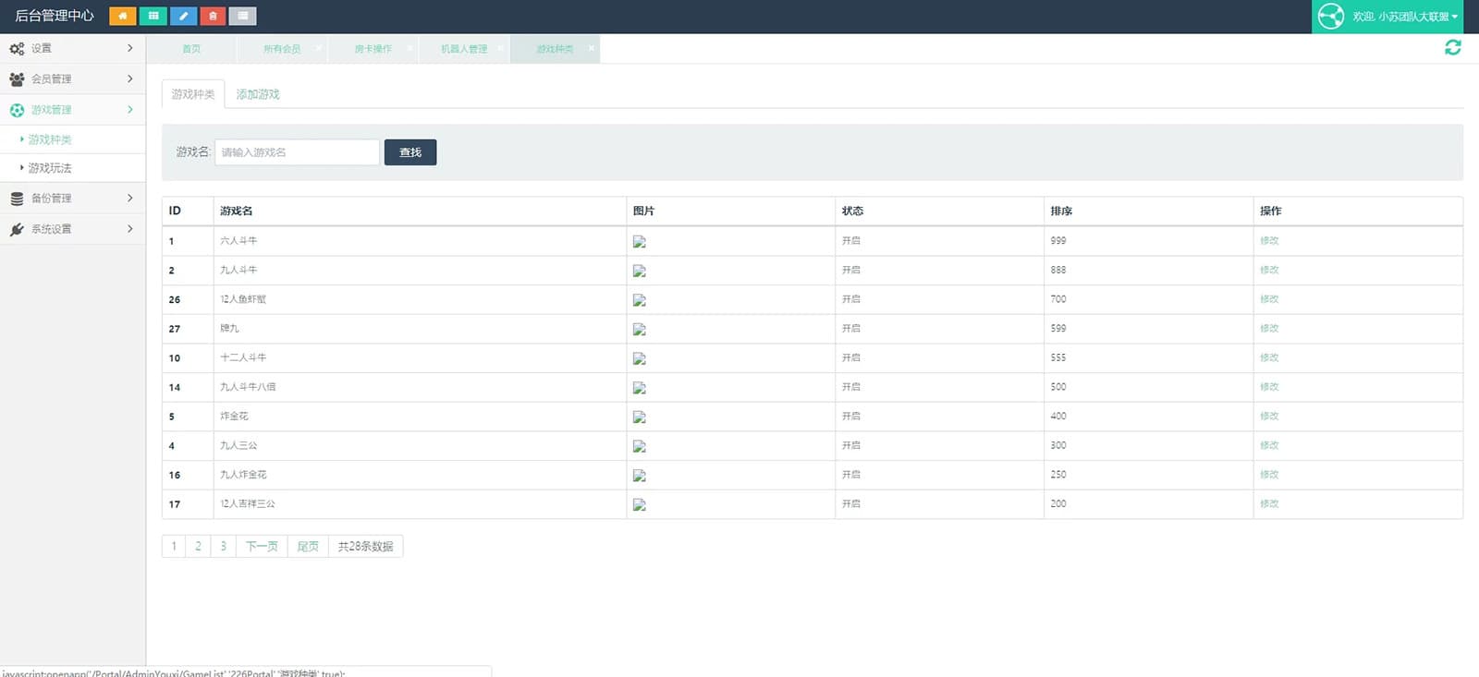Click the red trash icon button

213,16
